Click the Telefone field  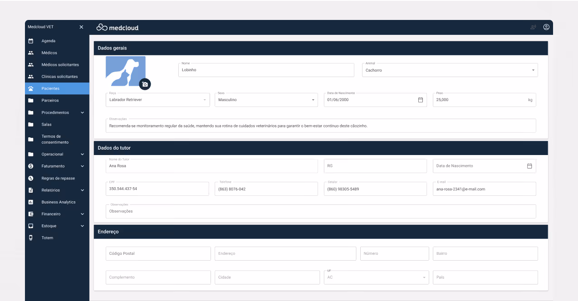(266, 189)
